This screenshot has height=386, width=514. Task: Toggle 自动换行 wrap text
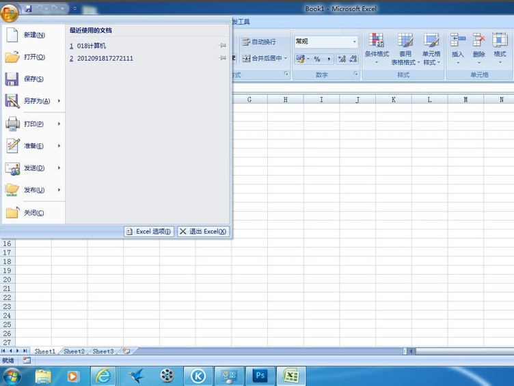pyautogui.click(x=259, y=42)
